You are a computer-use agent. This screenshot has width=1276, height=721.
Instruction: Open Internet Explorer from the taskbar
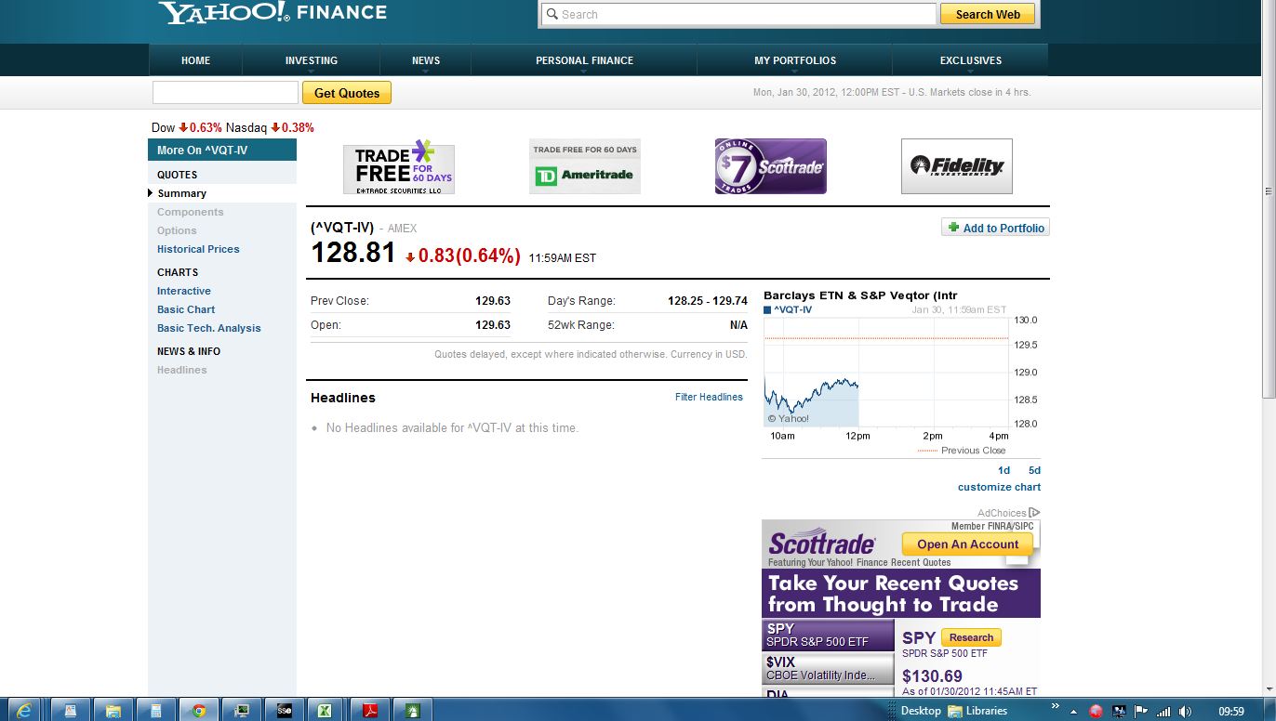coord(23,711)
